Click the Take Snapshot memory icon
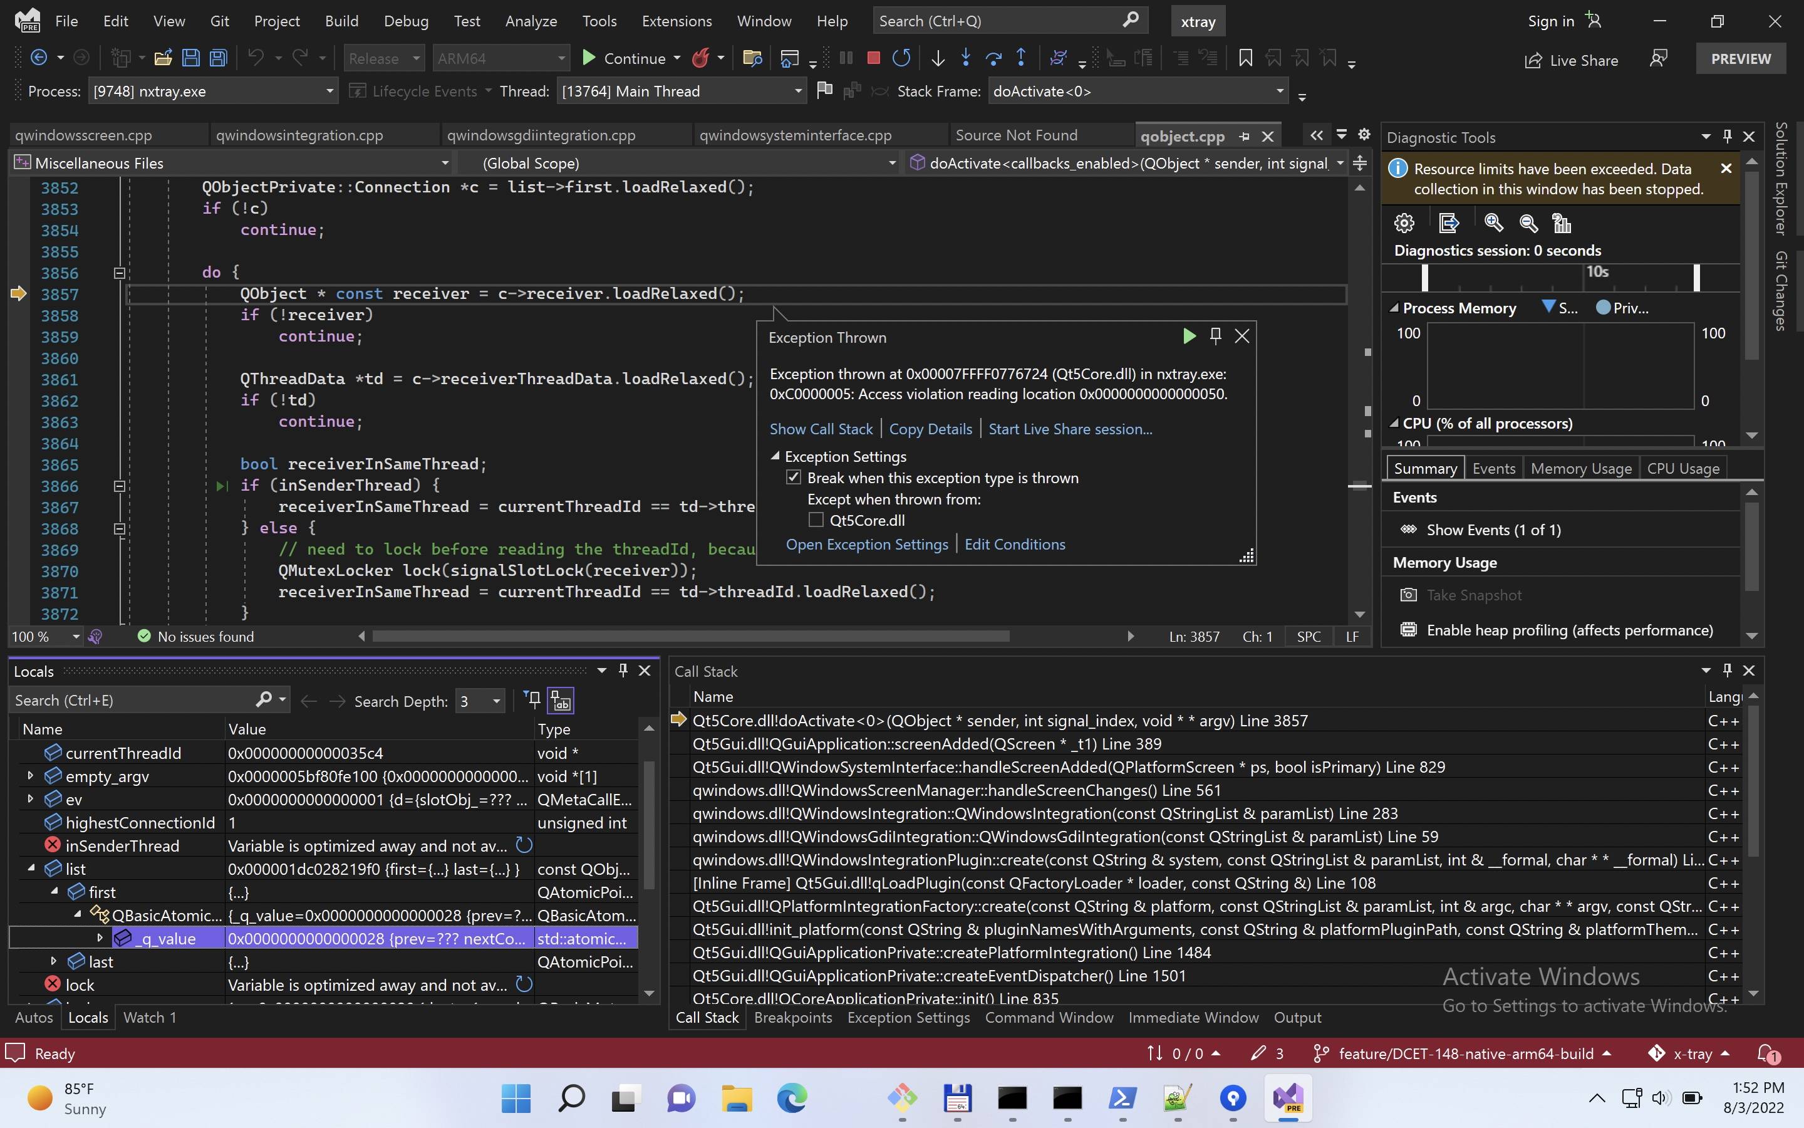The width and height of the screenshot is (1804, 1128). [x=1408, y=594]
